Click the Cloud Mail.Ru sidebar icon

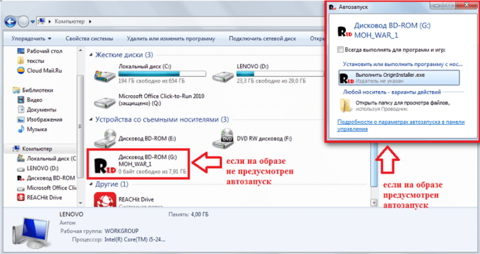point(21,70)
